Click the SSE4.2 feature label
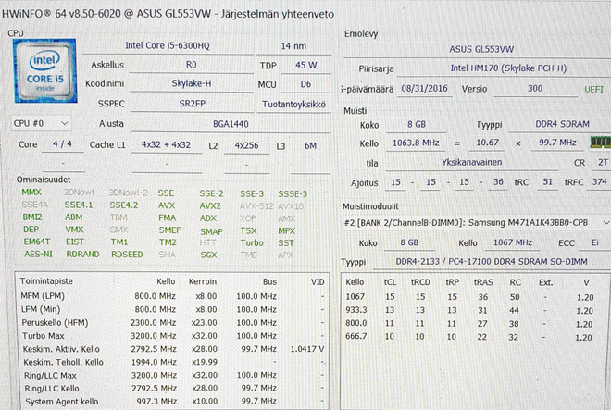611x410 pixels. [x=124, y=205]
